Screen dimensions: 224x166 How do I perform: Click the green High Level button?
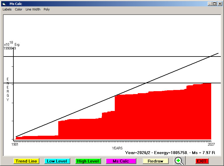[x=88, y=161]
